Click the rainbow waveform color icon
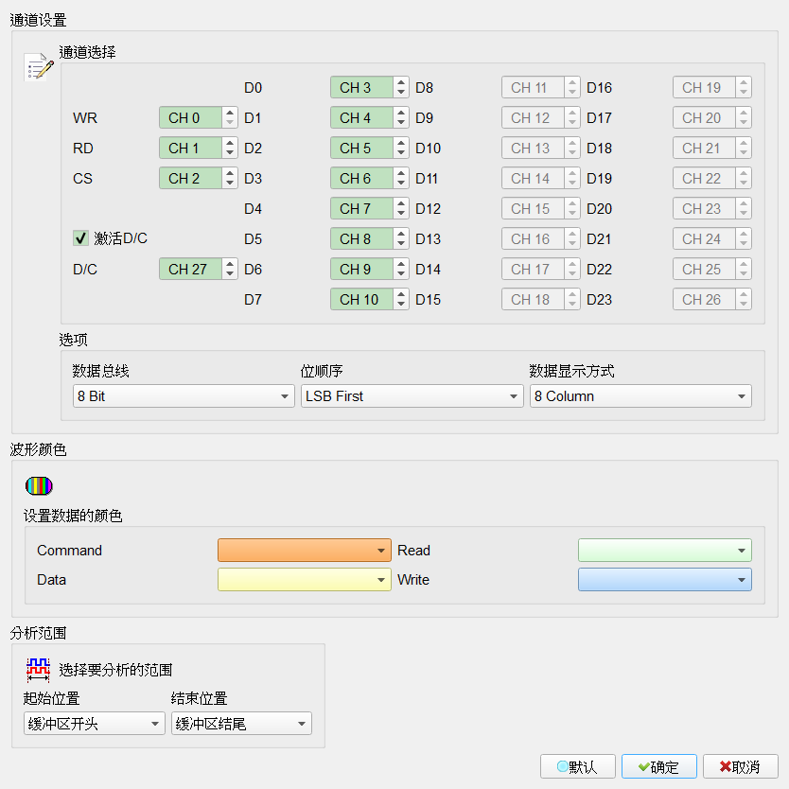Viewport: 789px width, 789px height. click(39, 485)
